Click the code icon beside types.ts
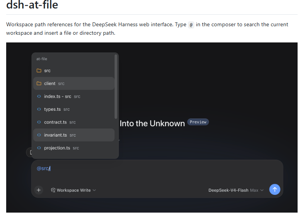This screenshot has height=218, width=303. (39, 109)
